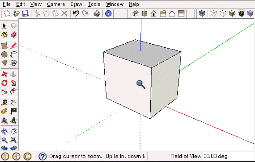
Task: Click the Zoom Extents tool
Action: 13,140
